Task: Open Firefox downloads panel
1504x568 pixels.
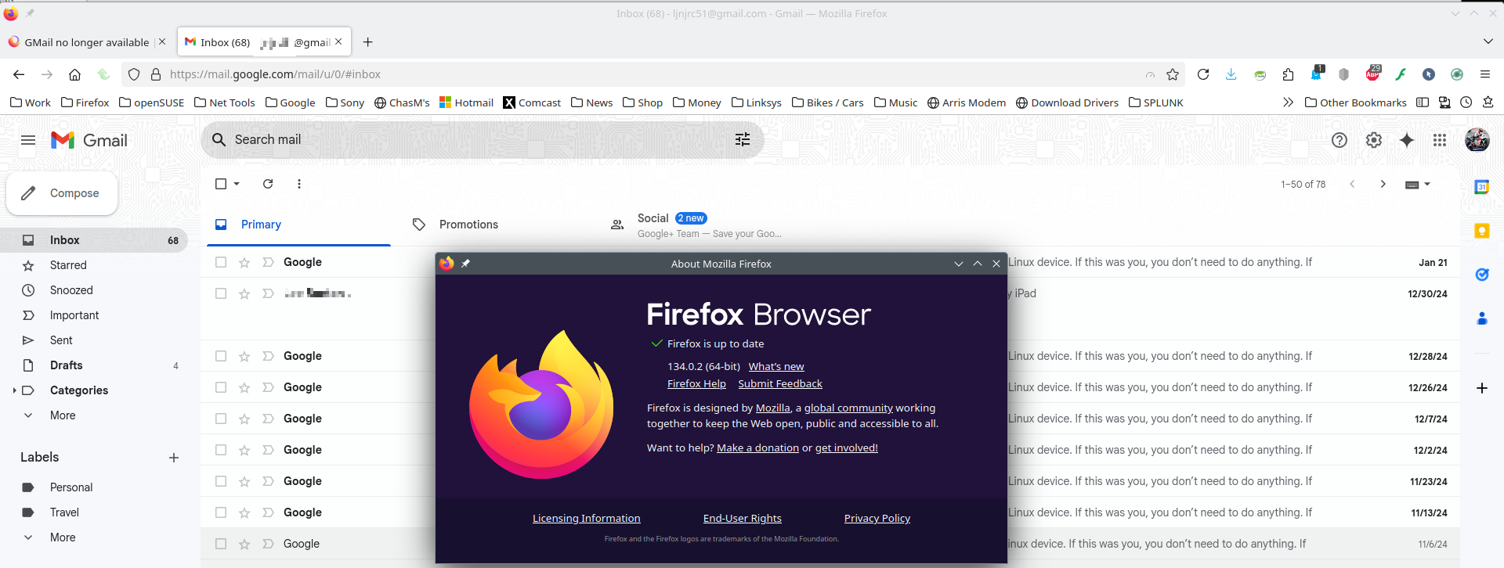Action: [1231, 74]
